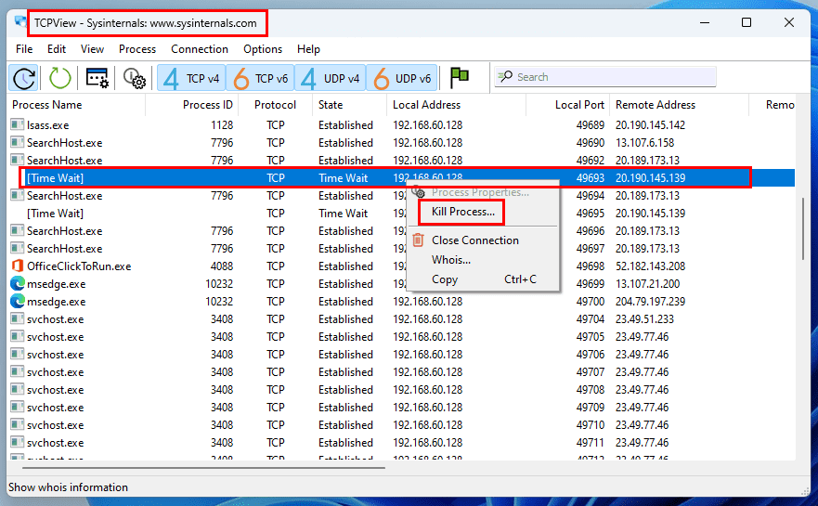Open the Process menu in menu bar

pos(137,49)
